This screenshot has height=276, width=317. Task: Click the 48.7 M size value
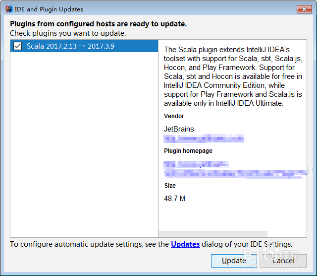[175, 199]
